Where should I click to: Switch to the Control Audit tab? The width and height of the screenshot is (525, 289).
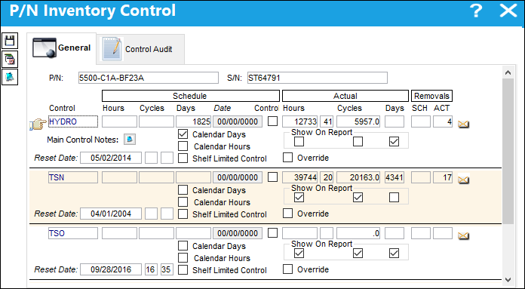coord(140,49)
